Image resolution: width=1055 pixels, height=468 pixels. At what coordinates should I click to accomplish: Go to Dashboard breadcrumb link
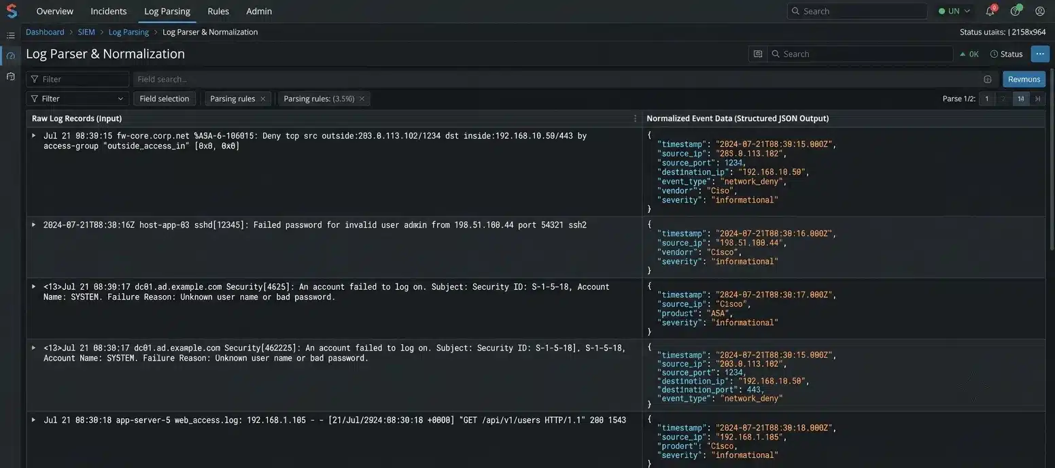pyautogui.click(x=45, y=32)
